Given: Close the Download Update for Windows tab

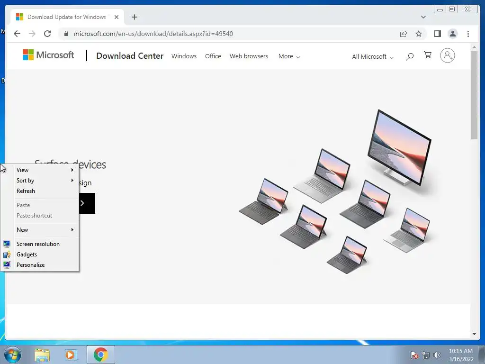Looking at the screenshot, I should [117, 17].
